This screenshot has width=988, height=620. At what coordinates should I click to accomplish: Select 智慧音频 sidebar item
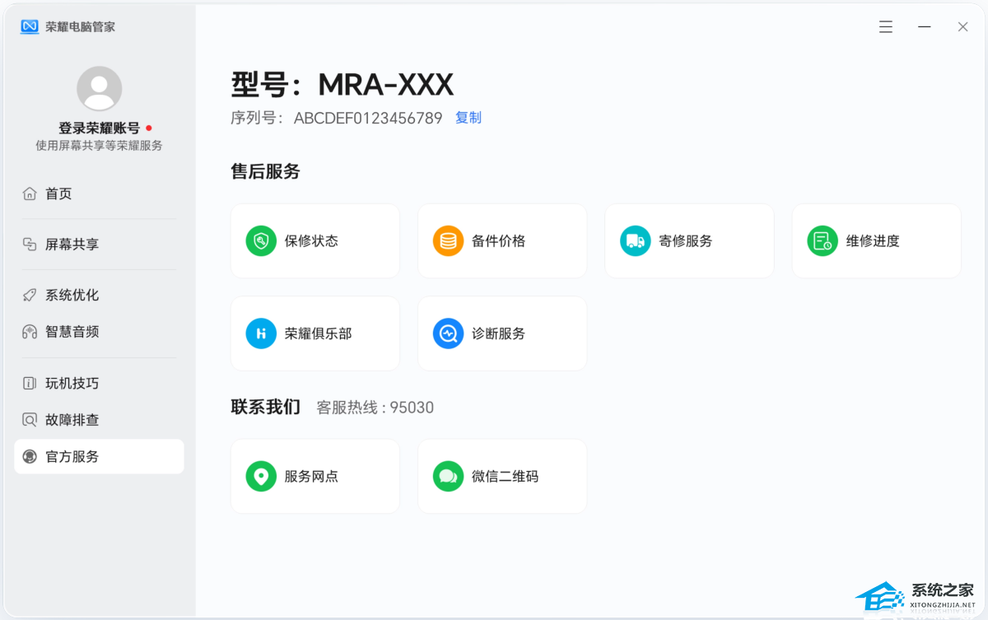(72, 332)
